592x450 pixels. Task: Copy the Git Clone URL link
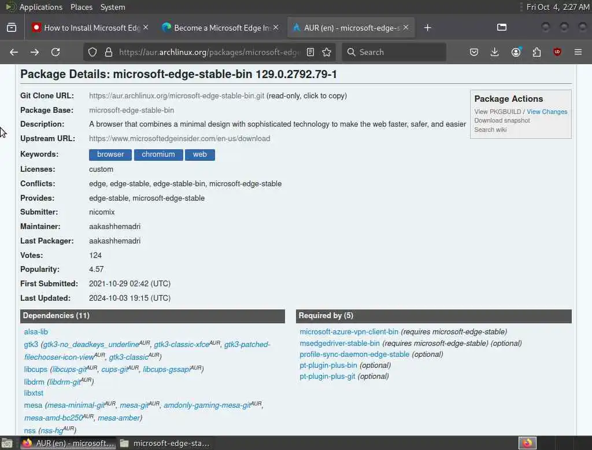point(177,96)
